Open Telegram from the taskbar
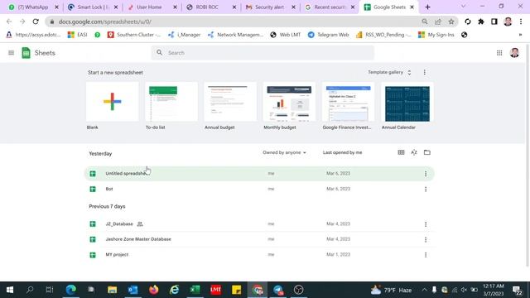530x298 pixels. click(x=278, y=290)
